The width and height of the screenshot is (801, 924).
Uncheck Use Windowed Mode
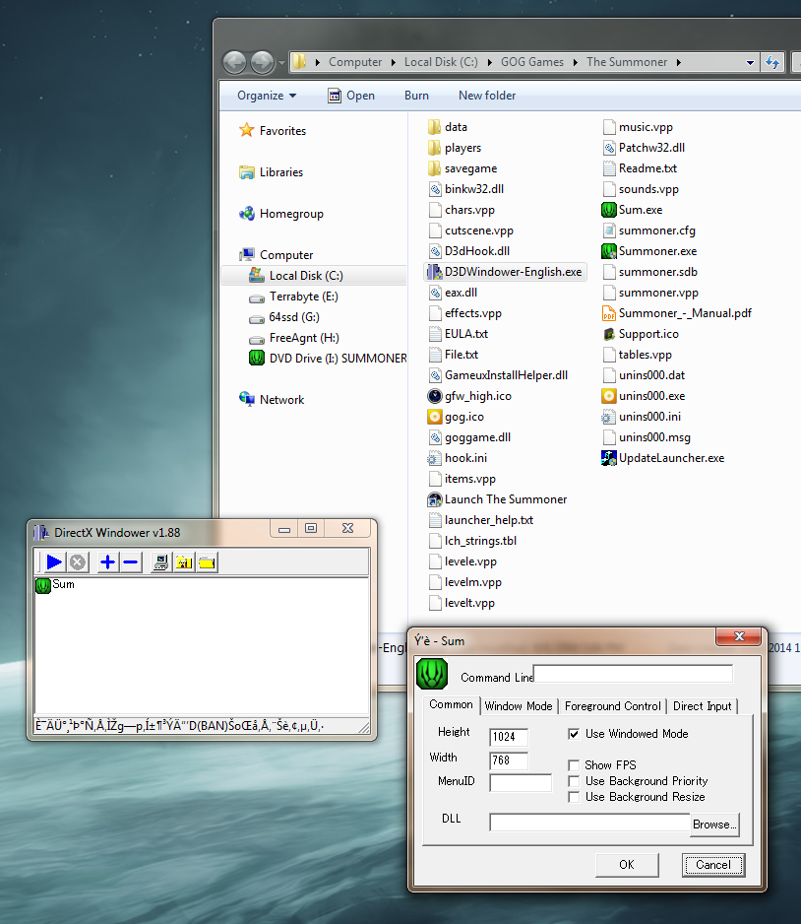(x=574, y=734)
